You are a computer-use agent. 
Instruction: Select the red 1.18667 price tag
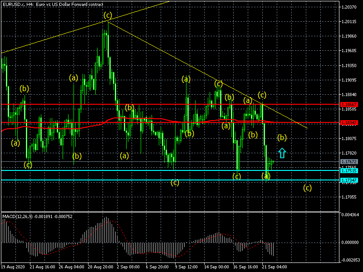[x=351, y=104]
